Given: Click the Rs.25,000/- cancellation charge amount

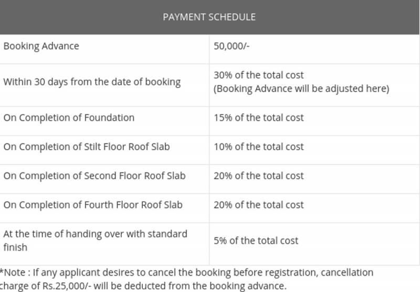Looking at the screenshot, I should [x=64, y=286].
